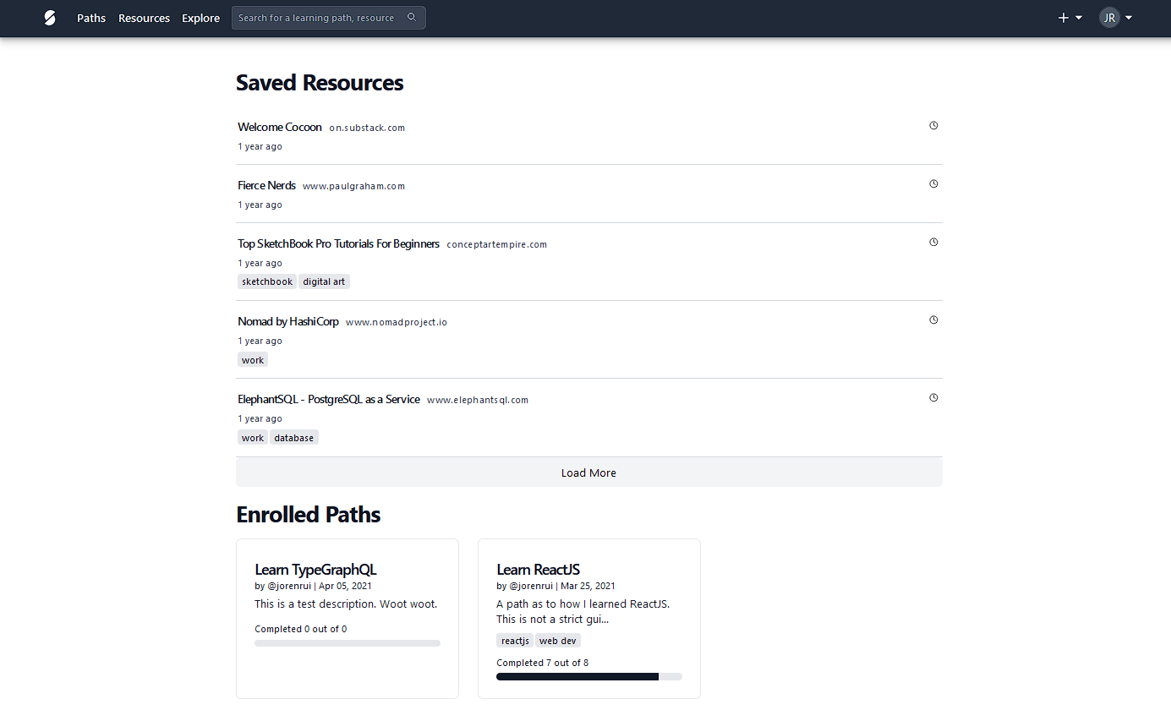The width and height of the screenshot is (1171, 721).
Task: Click the search magnifier icon
Action: (x=412, y=17)
